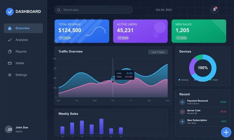Click the $124,500 revenue value

point(70,30)
